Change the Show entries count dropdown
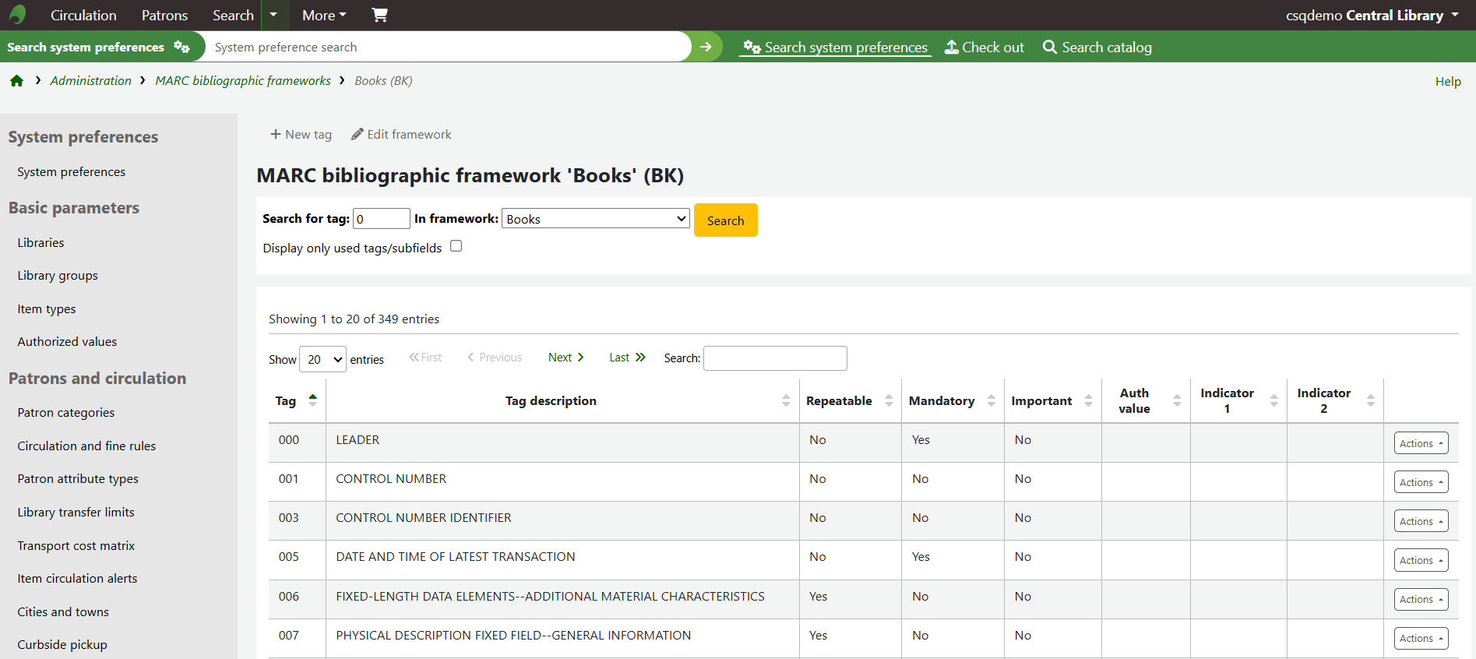 point(322,359)
